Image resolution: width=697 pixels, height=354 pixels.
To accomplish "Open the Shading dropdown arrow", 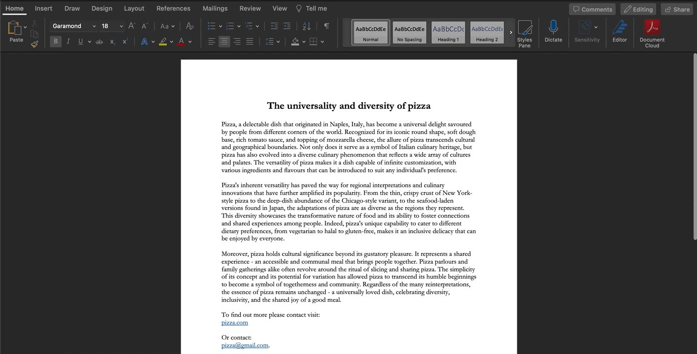I will (304, 42).
